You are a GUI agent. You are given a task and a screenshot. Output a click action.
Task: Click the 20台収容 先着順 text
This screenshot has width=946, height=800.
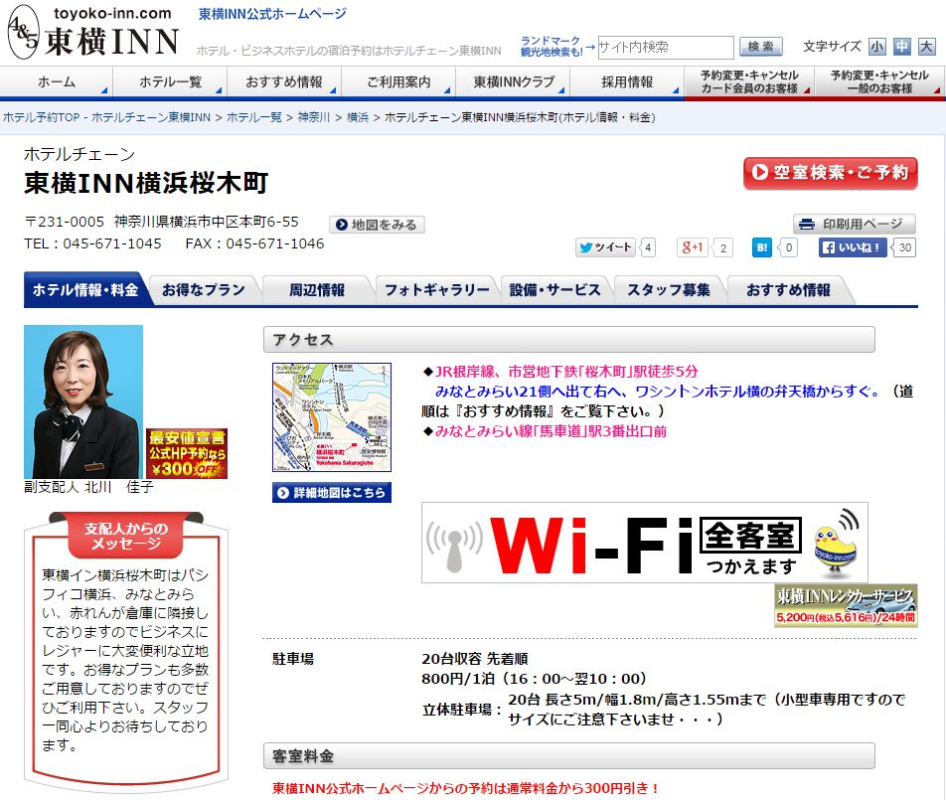(475, 659)
